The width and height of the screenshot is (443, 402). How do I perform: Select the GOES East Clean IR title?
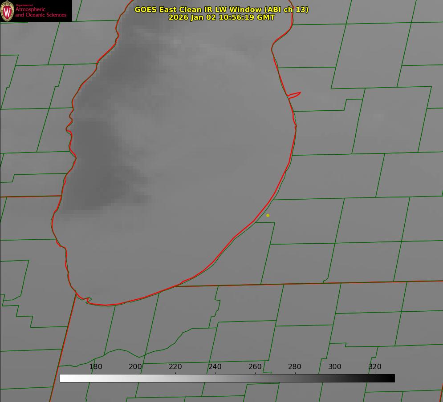tap(221, 9)
